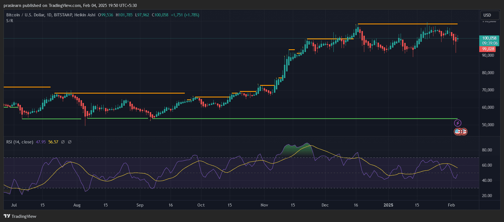Click the 60.00 level on RSI scale

(487, 165)
